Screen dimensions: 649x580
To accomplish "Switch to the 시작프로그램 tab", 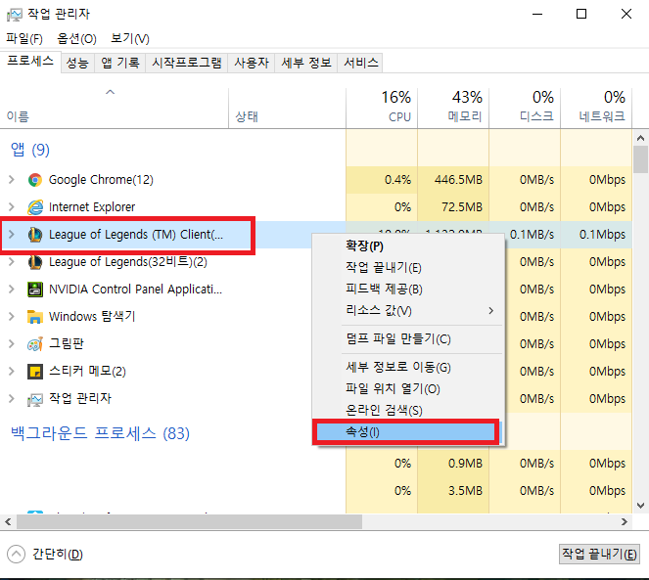I will (187, 63).
